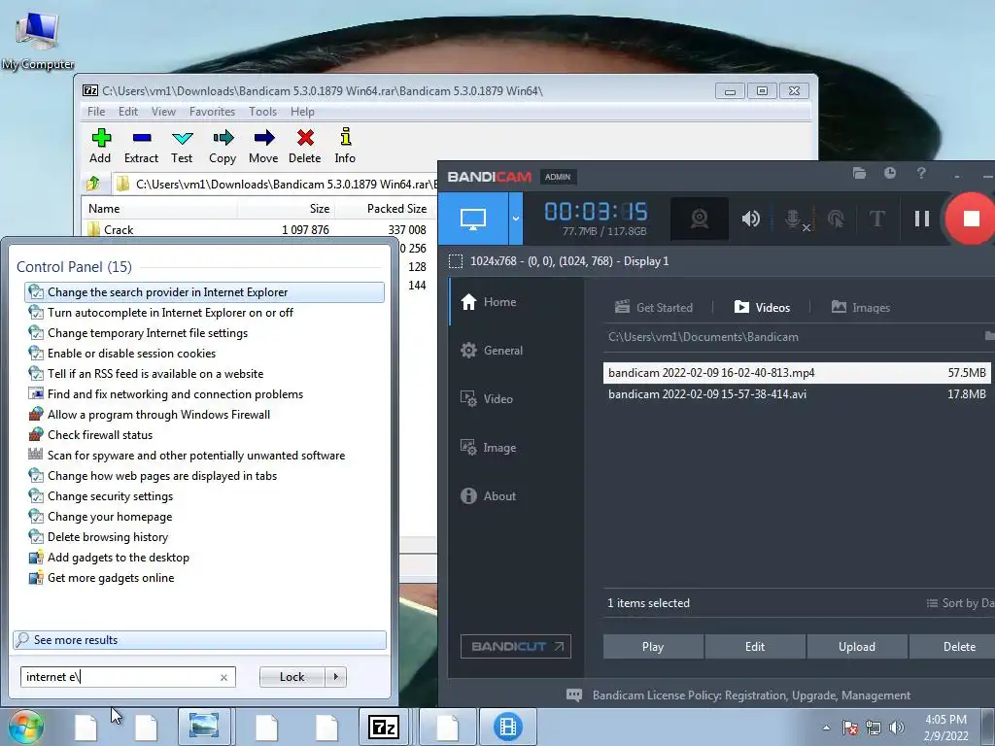Pause the Bandicam recording
This screenshot has width=995, height=746.
pos(922,219)
